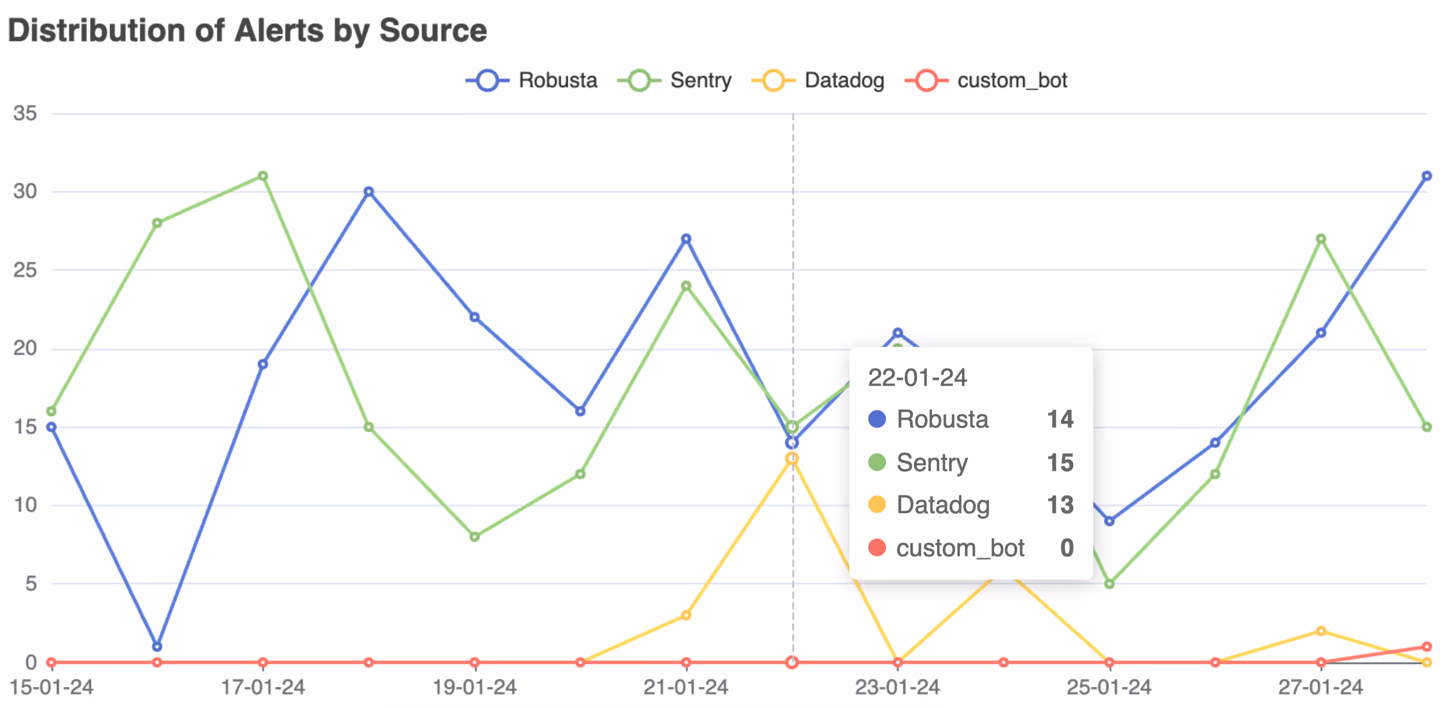The width and height of the screenshot is (1440, 708).
Task: Click the Datadog peak point at value 13
Action: click(791, 458)
